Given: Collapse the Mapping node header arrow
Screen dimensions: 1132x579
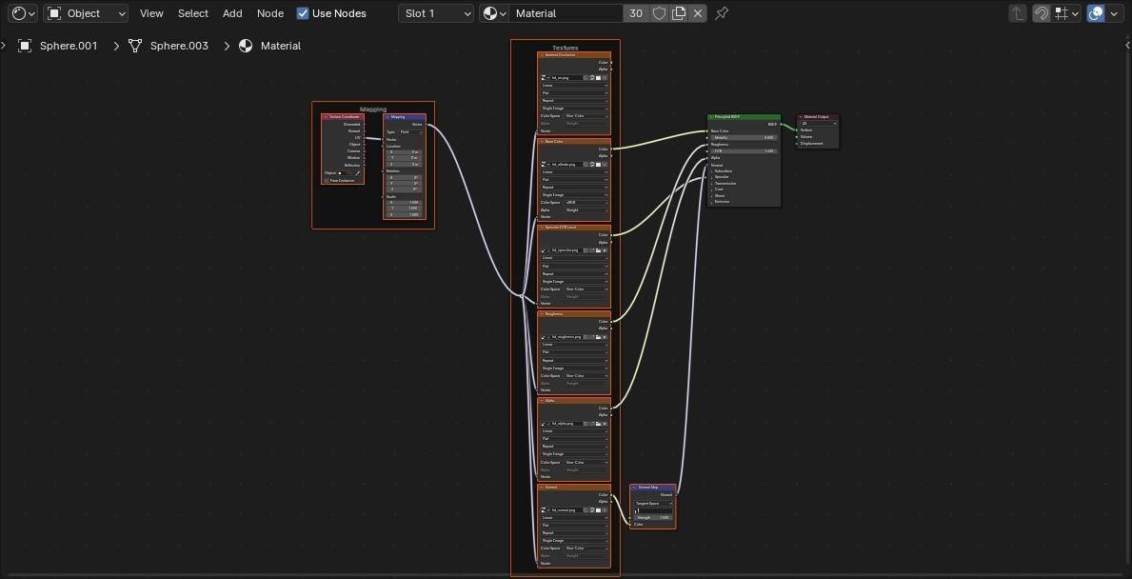Looking at the screenshot, I should [x=388, y=117].
